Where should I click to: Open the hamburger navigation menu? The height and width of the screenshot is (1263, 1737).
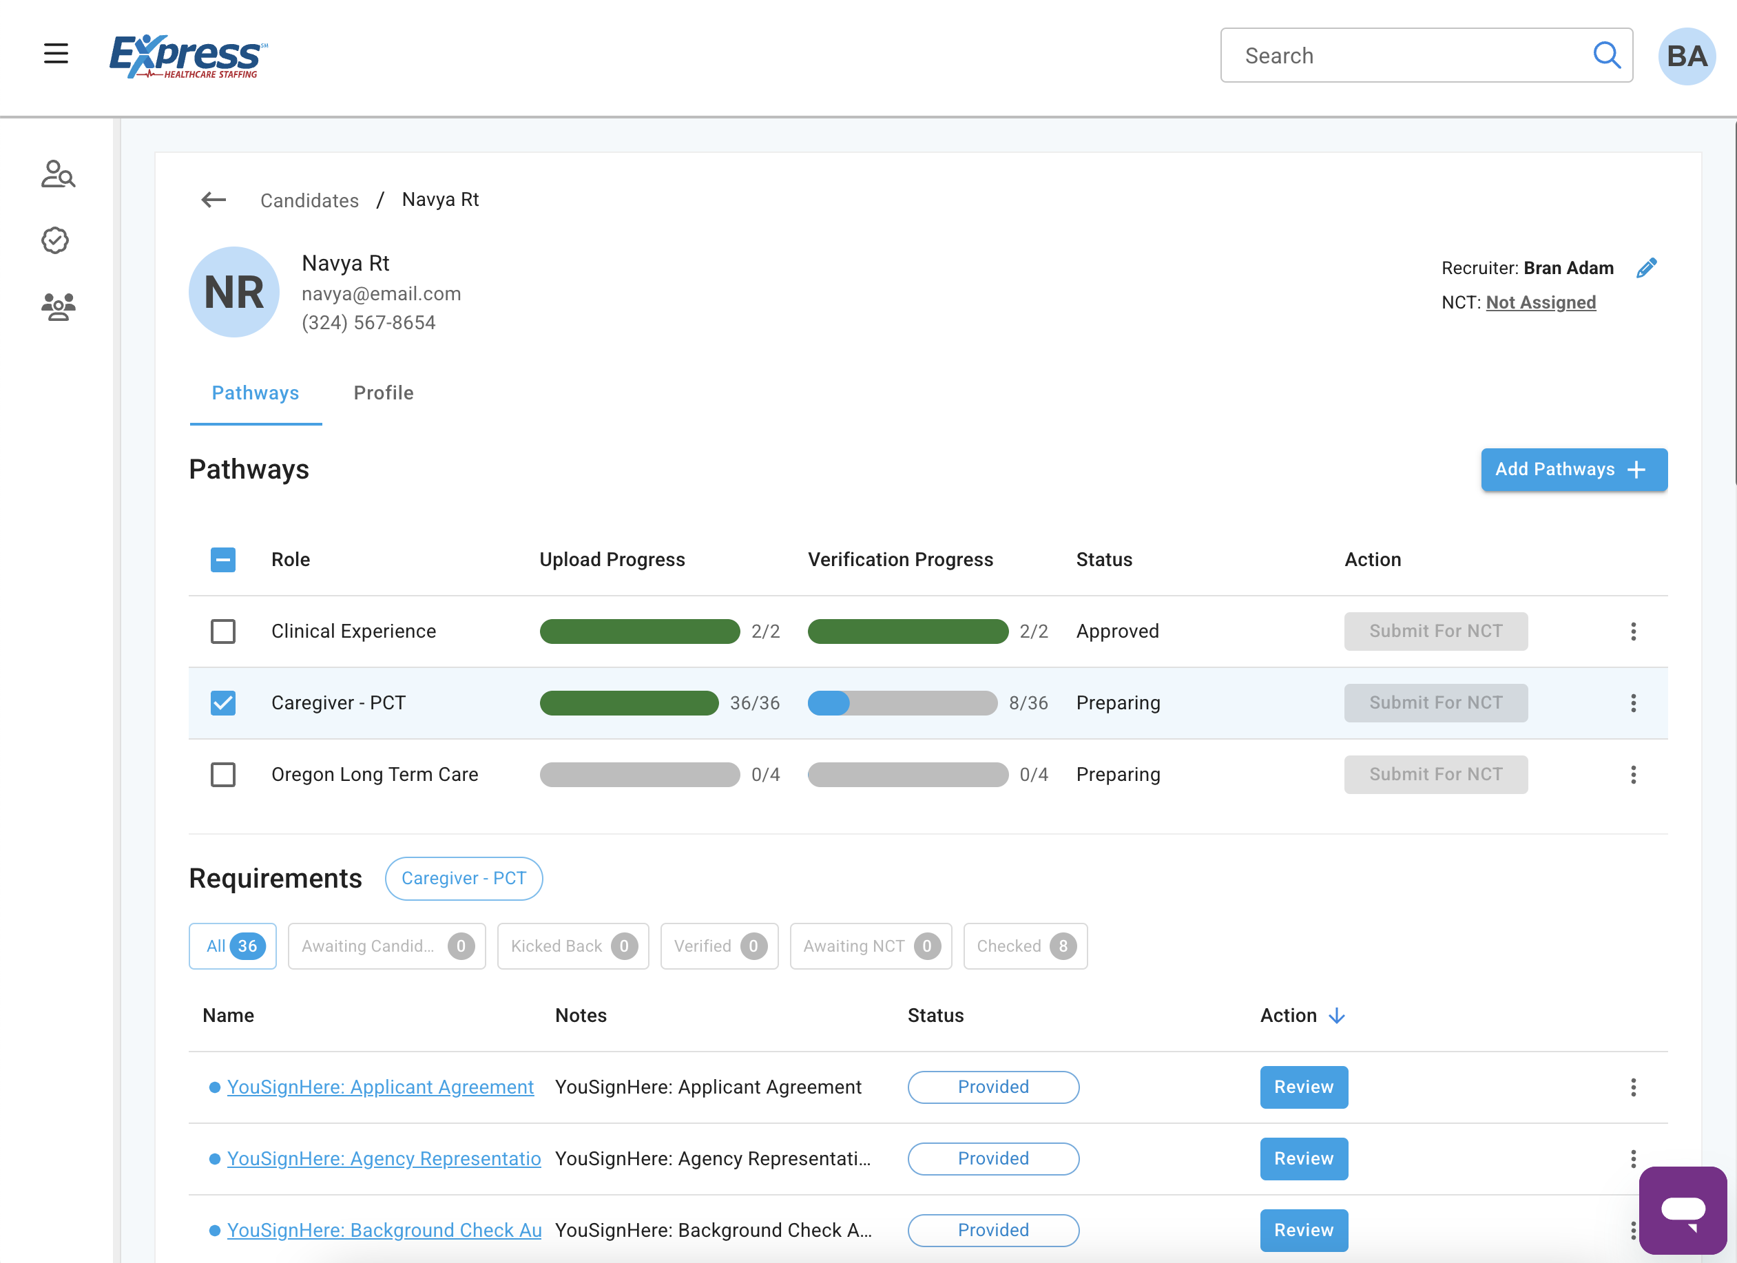click(x=56, y=54)
